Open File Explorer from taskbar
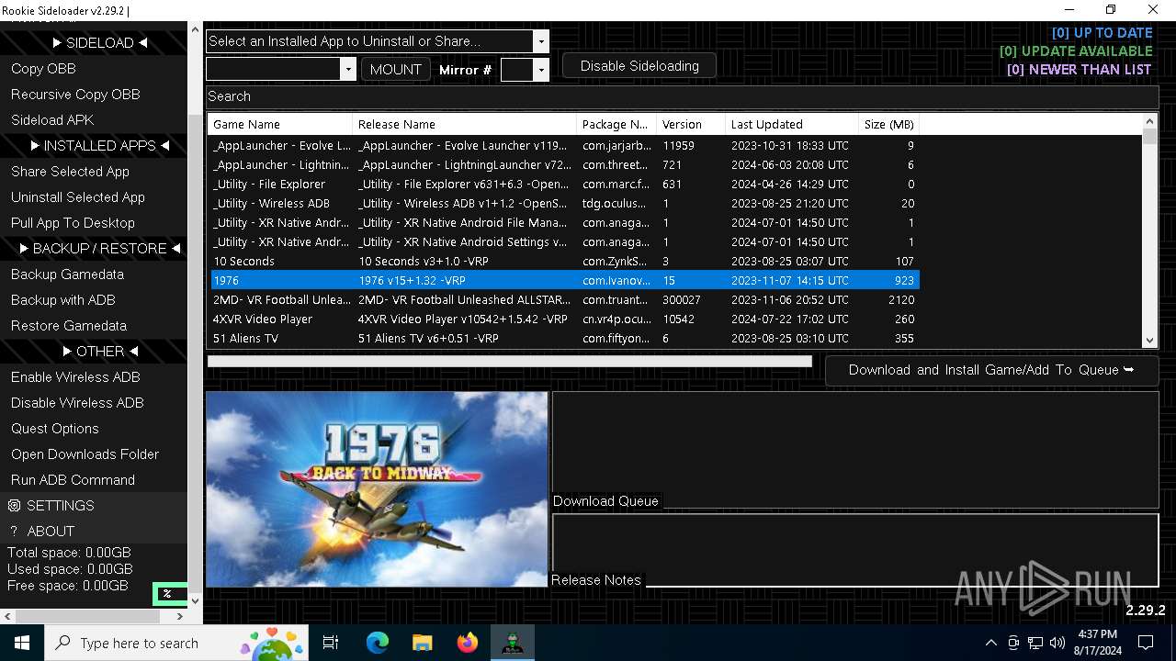 422,643
